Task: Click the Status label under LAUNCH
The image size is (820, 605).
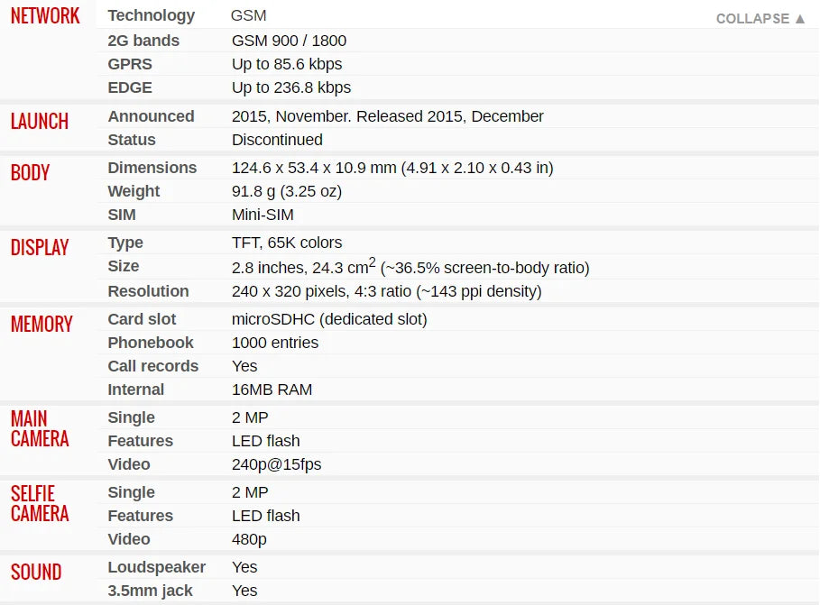Action: point(132,140)
